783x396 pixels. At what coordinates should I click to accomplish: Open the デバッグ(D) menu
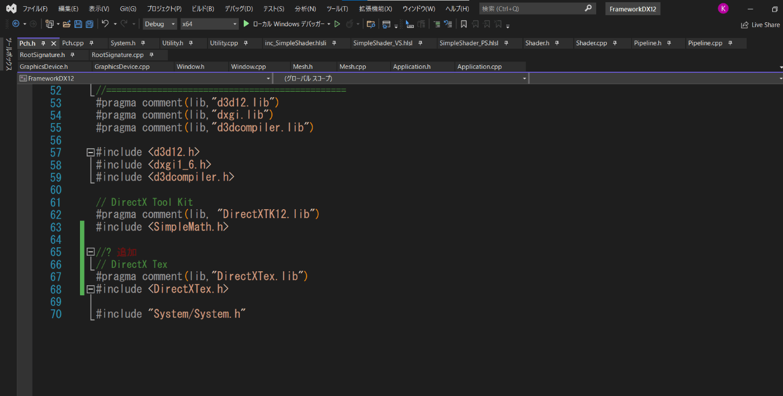click(239, 9)
